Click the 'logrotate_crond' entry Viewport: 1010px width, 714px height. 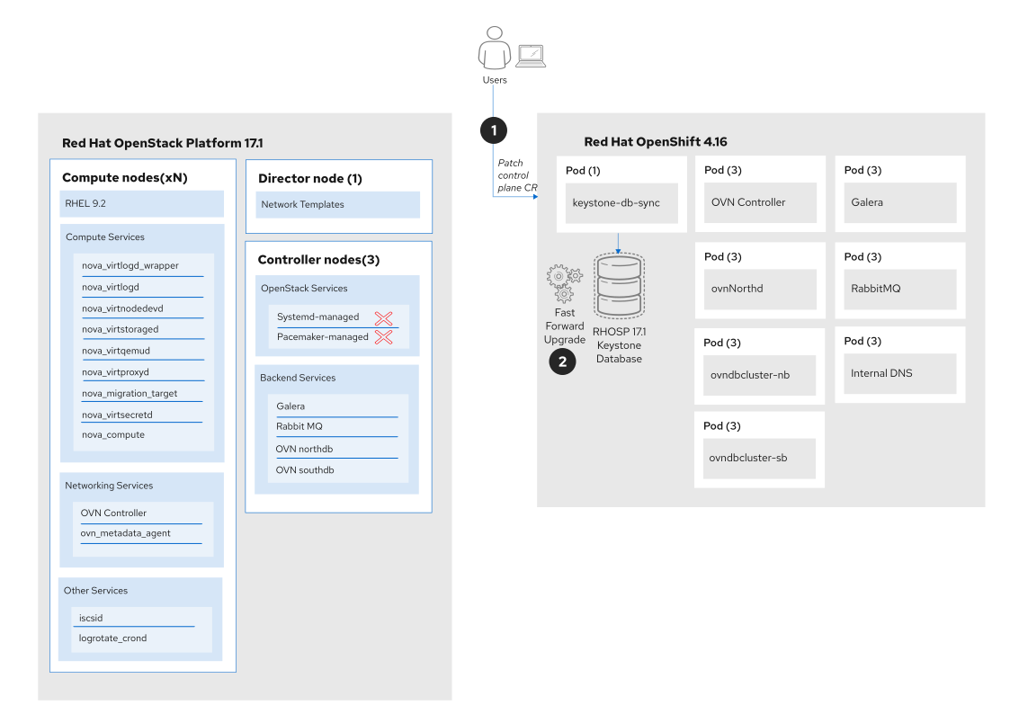112,638
